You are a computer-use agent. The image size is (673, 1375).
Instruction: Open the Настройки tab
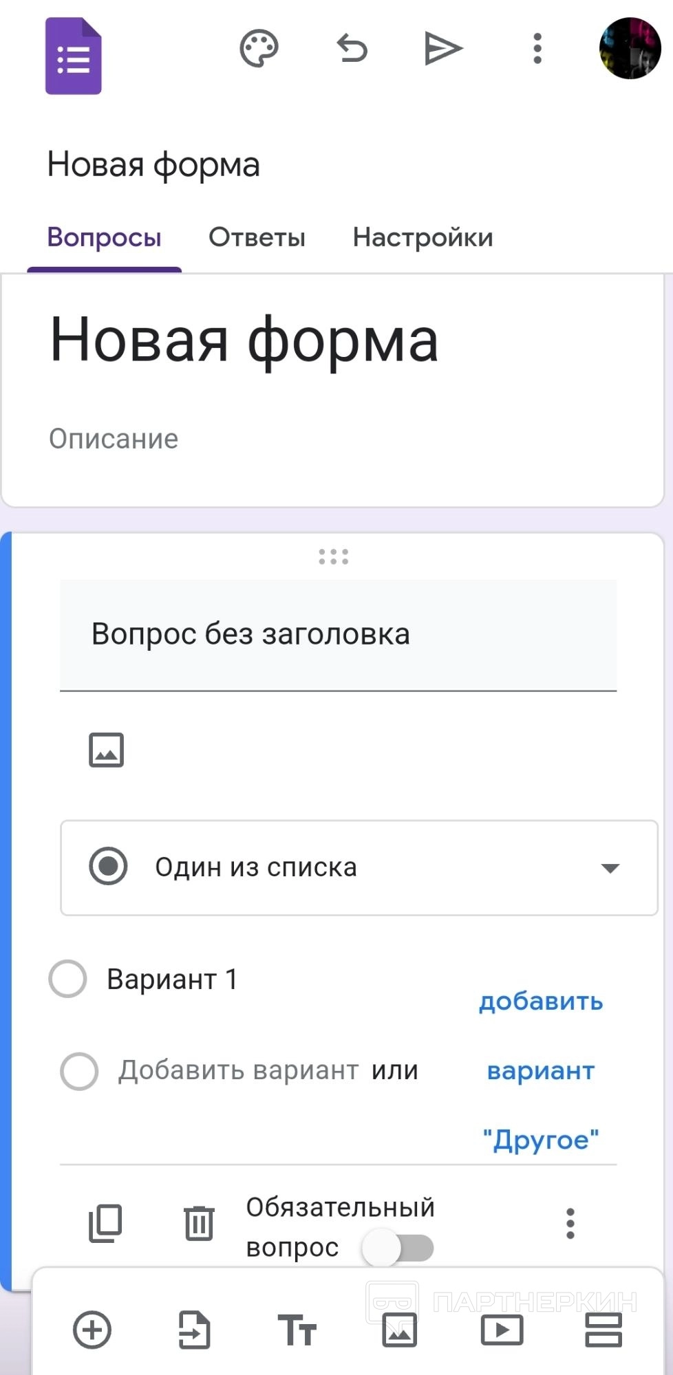423,237
